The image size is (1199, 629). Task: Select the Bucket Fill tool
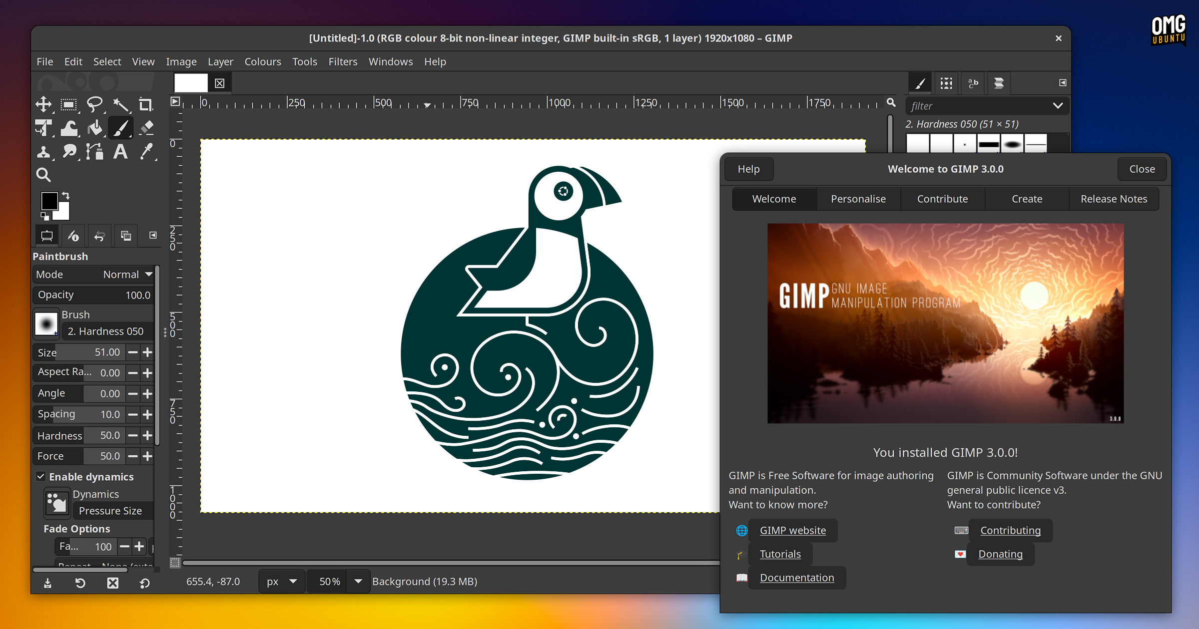[94, 128]
